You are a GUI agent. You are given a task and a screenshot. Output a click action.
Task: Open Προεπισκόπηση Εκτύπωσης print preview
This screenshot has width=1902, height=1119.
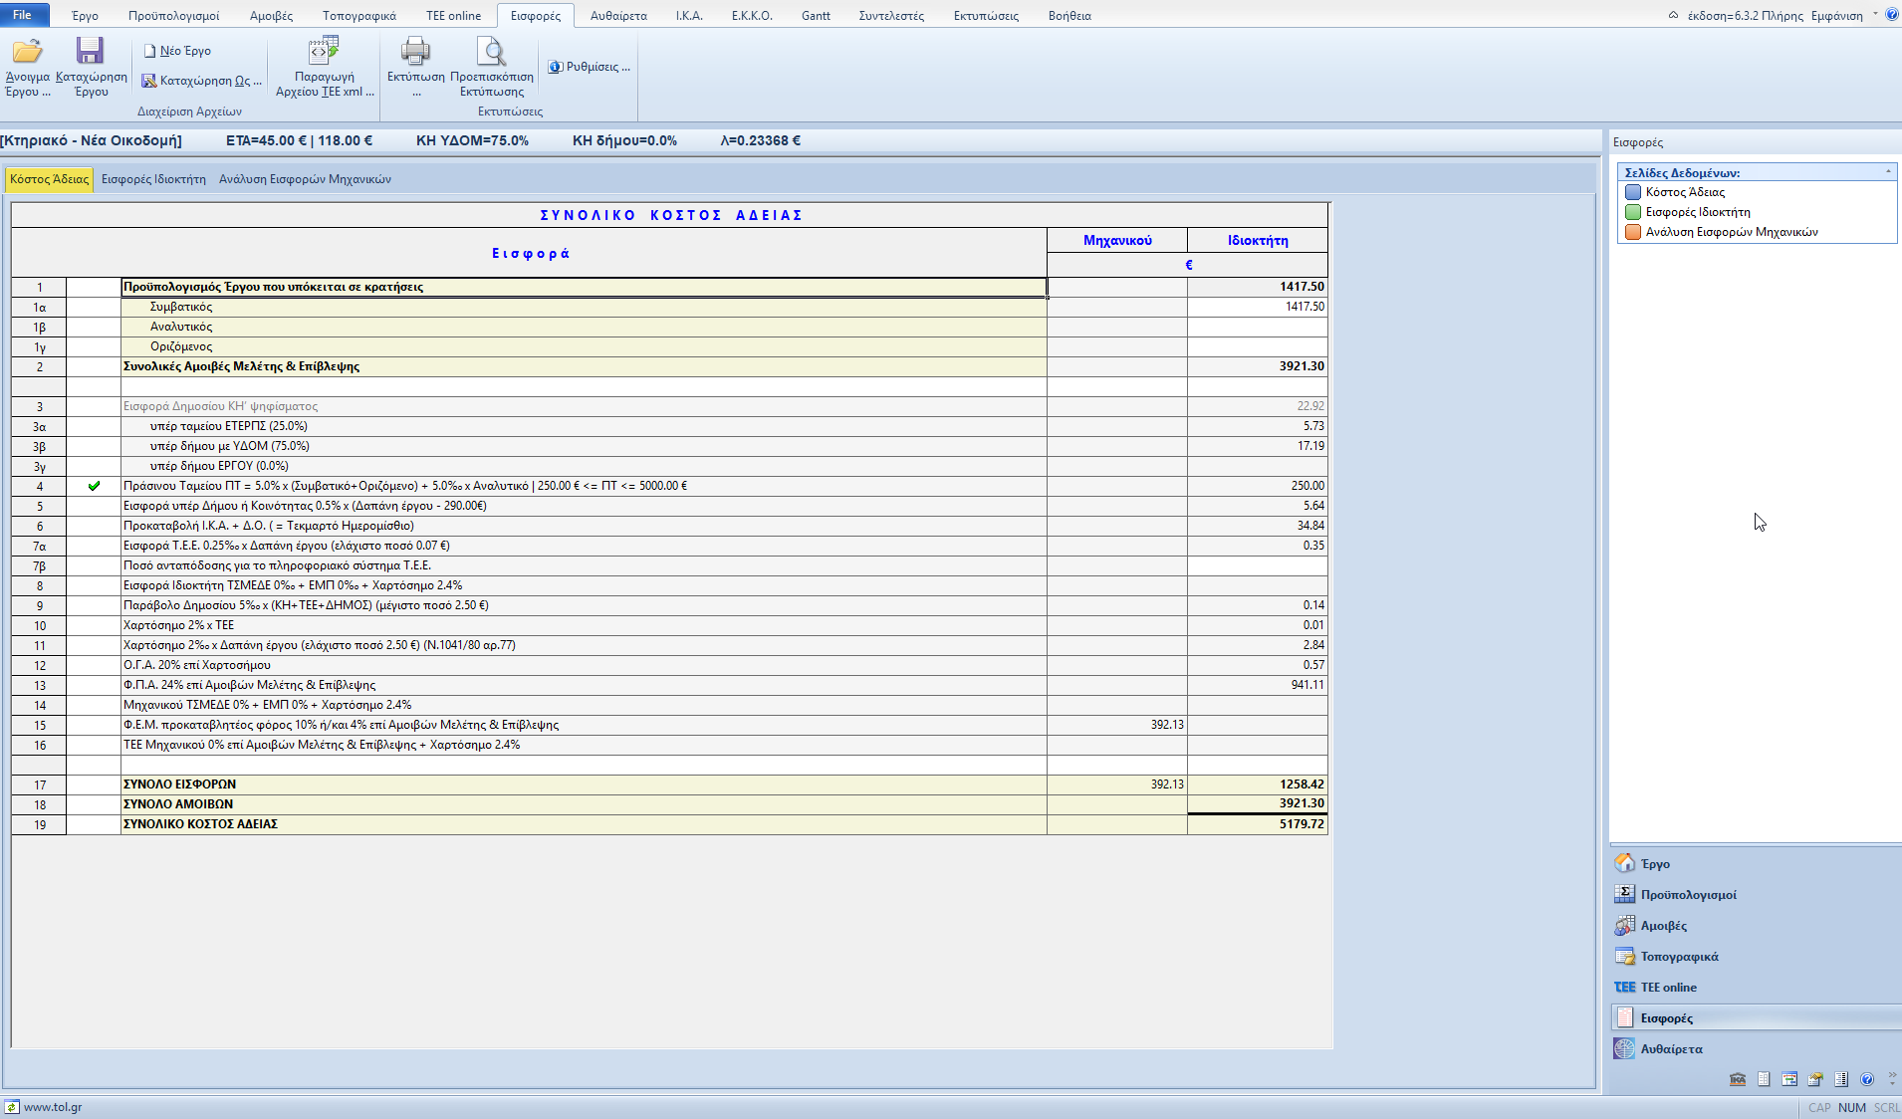pos(491,52)
